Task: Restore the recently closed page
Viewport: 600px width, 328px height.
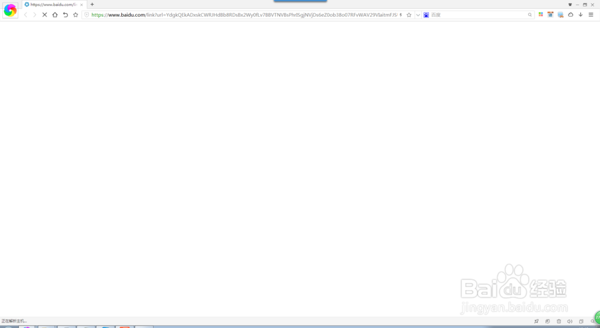Action: 65,15
